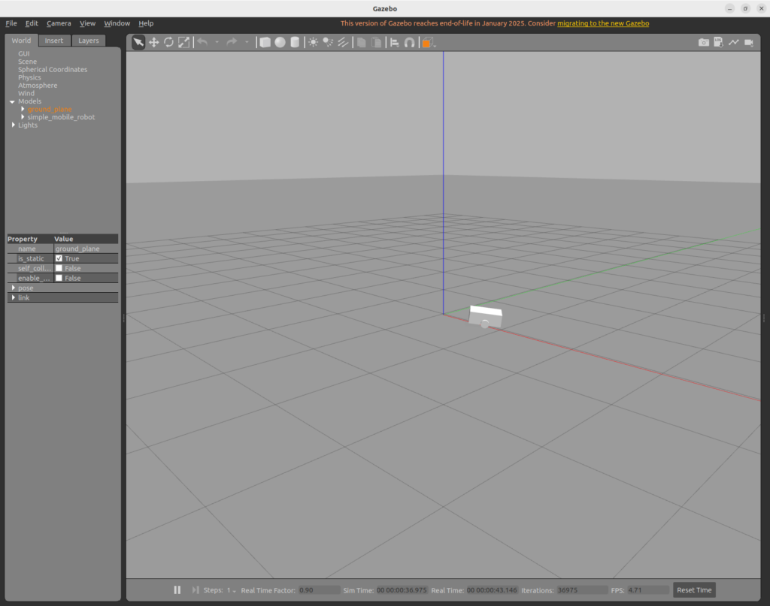Open the File menu
This screenshot has height=606, width=770.
(11, 23)
